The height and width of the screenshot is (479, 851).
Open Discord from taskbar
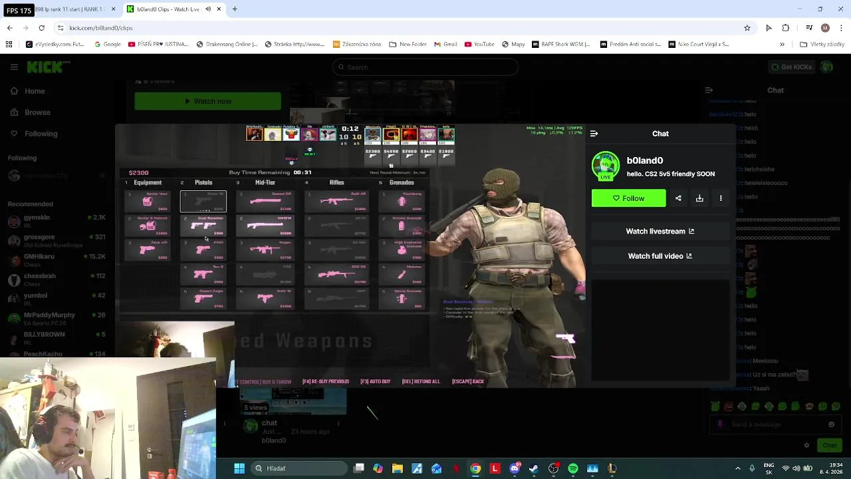click(x=515, y=468)
